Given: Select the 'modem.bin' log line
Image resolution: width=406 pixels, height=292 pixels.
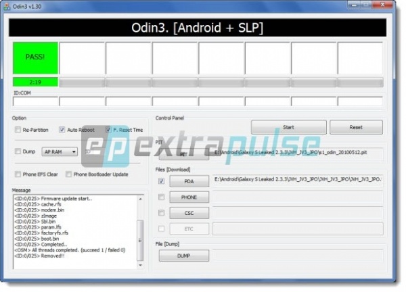Looking at the screenshot, I should [x=39, y=210].
